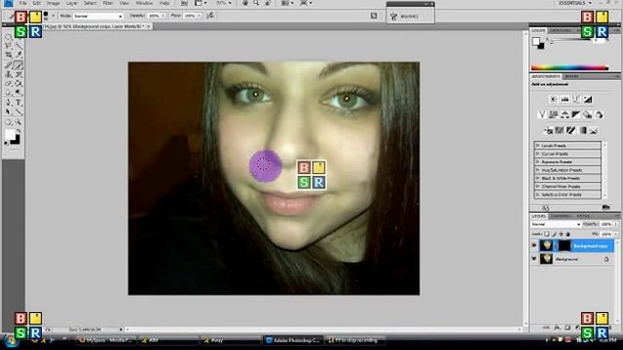This screenshot has width=623, height=350.
Task: Select the Blur tool
Action: point(8,93)
